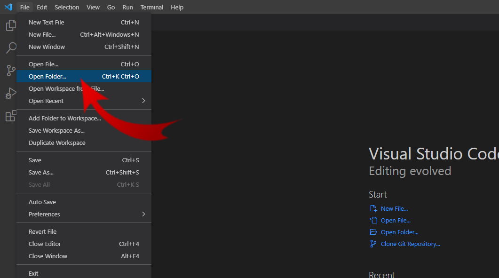Select Open Folder in the File menu
Viewport: 499px width, 278px height.
pos(48,76)
